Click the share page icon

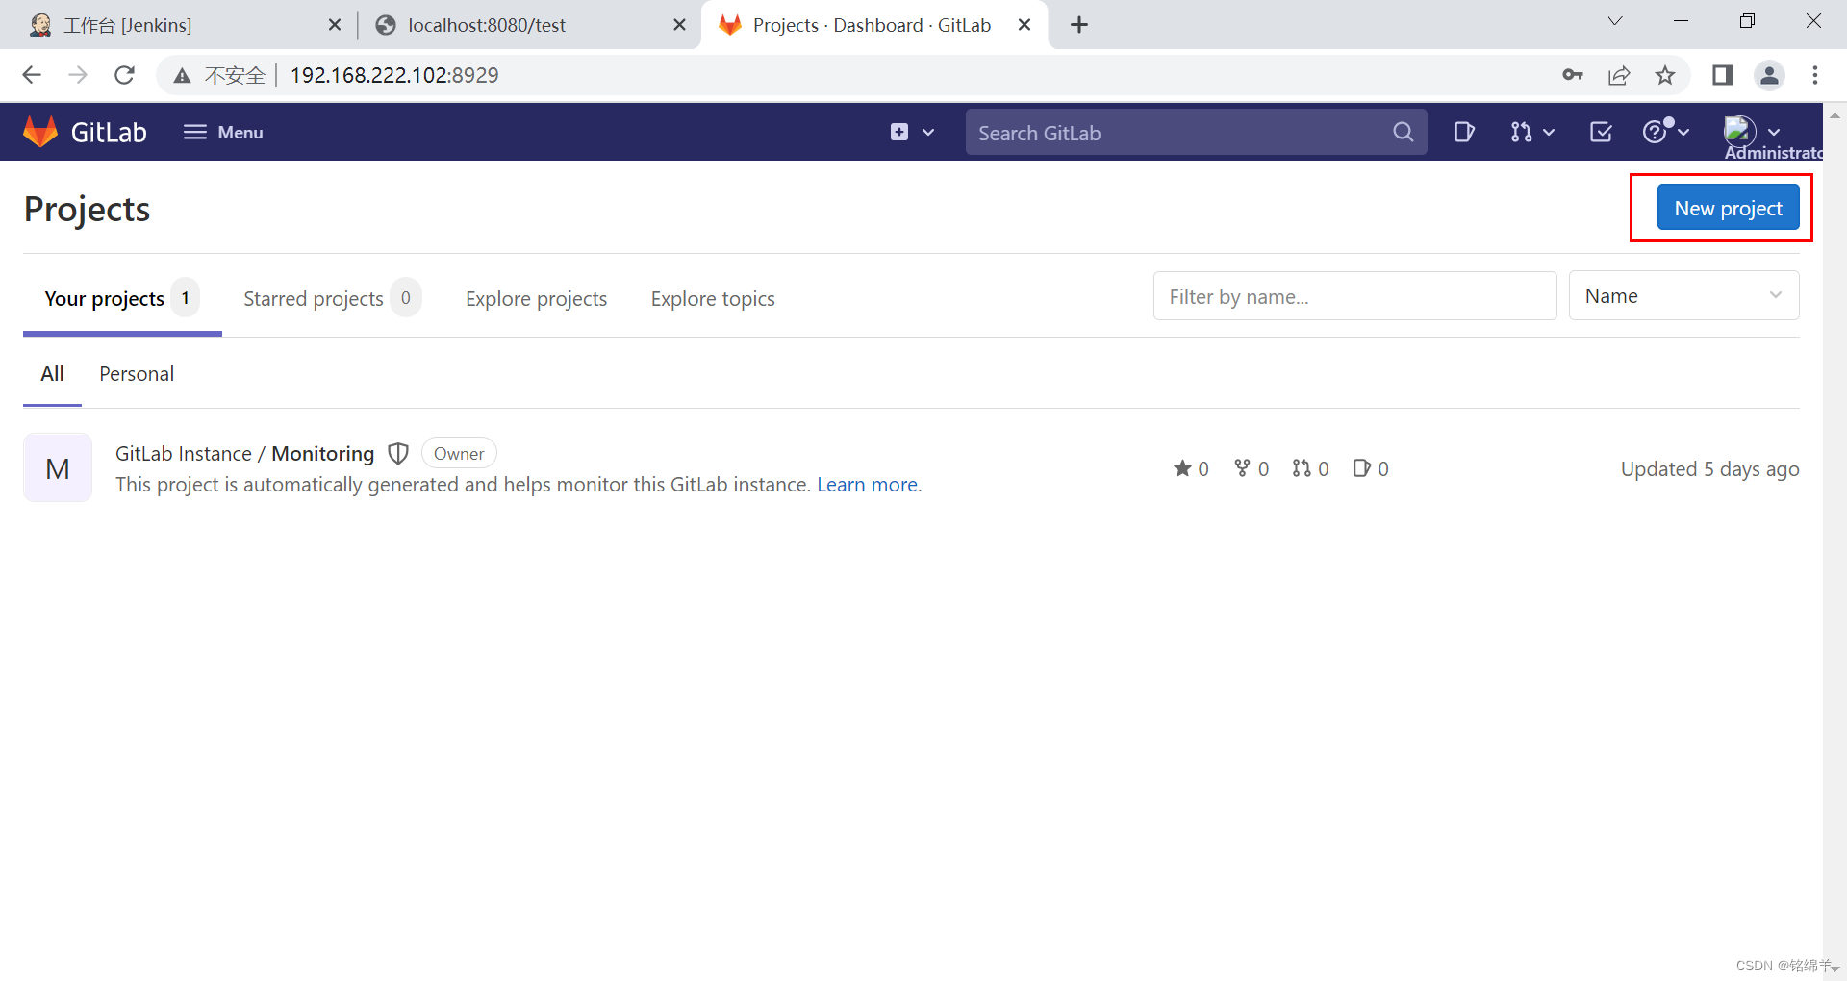(x=1619, y=75)
